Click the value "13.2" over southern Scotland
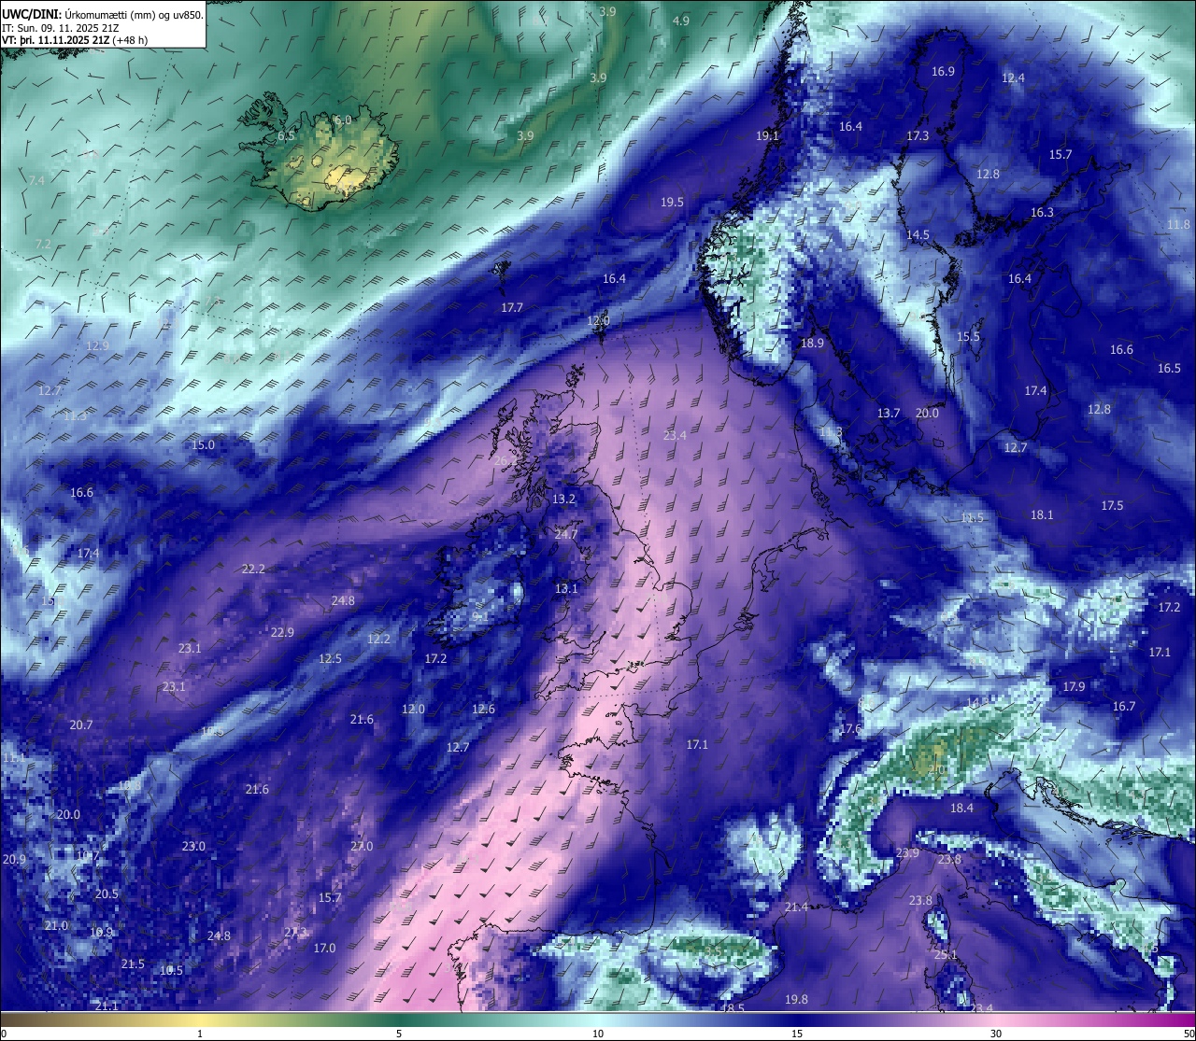The image size is (1196, 1041). point(563,499)
